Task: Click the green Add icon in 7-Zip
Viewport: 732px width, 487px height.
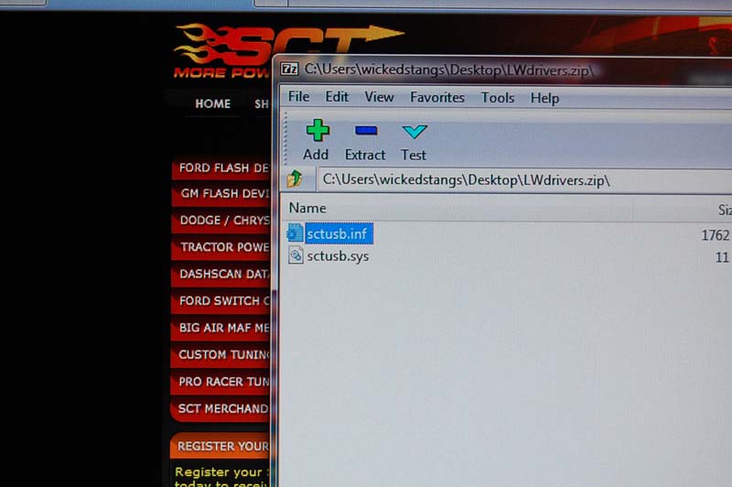Action: tap(318, 130)
